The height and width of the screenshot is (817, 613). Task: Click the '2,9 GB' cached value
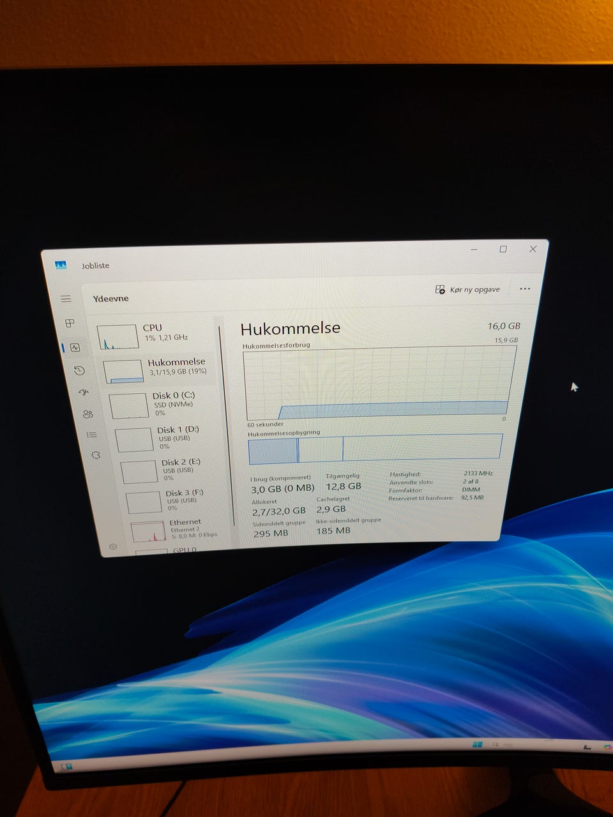[x=331, y=509]
